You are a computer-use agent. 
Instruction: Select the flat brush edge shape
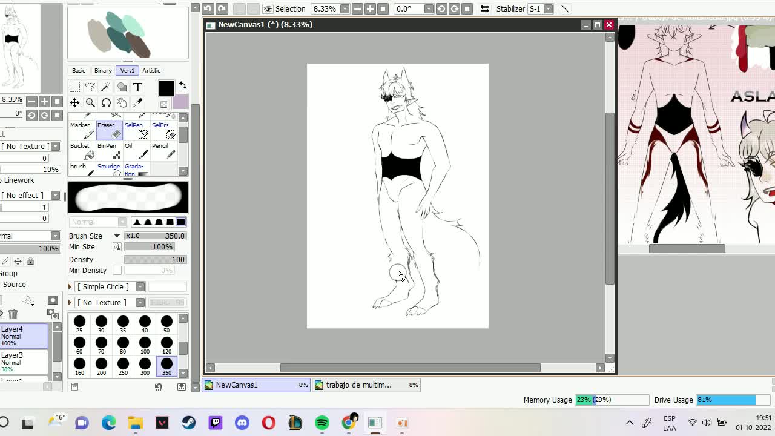[x=180, y=222]
